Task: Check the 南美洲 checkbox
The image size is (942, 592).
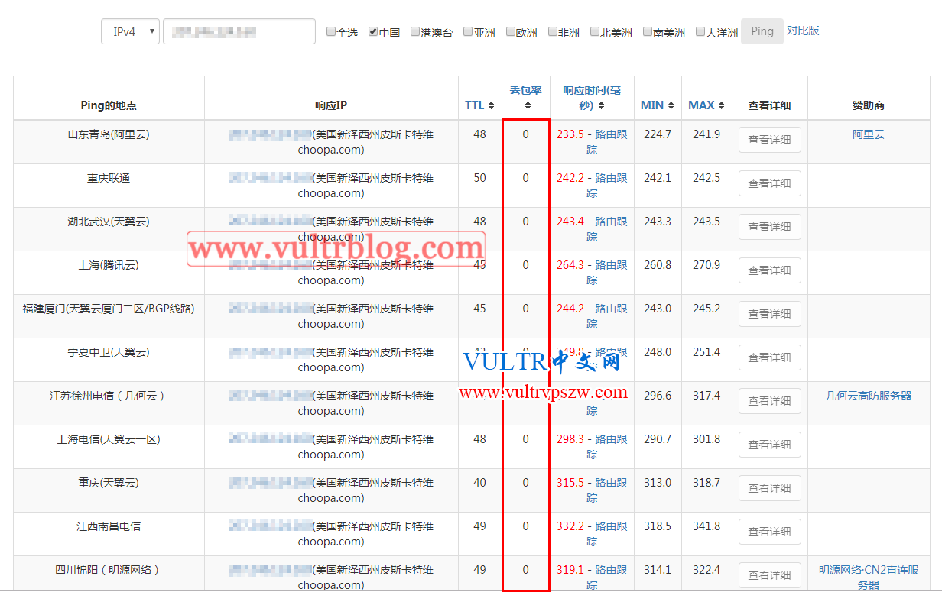Action: (647, 32)
